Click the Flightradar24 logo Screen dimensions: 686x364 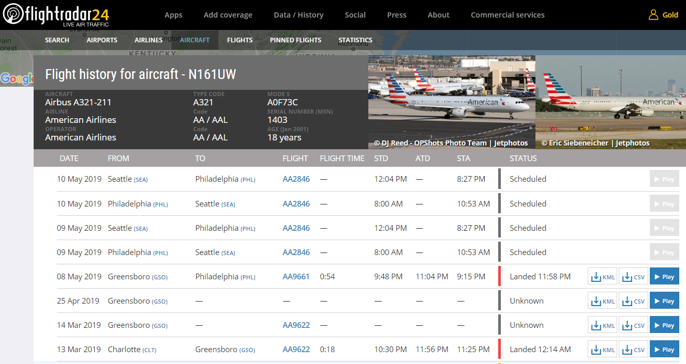pos(55,15)
